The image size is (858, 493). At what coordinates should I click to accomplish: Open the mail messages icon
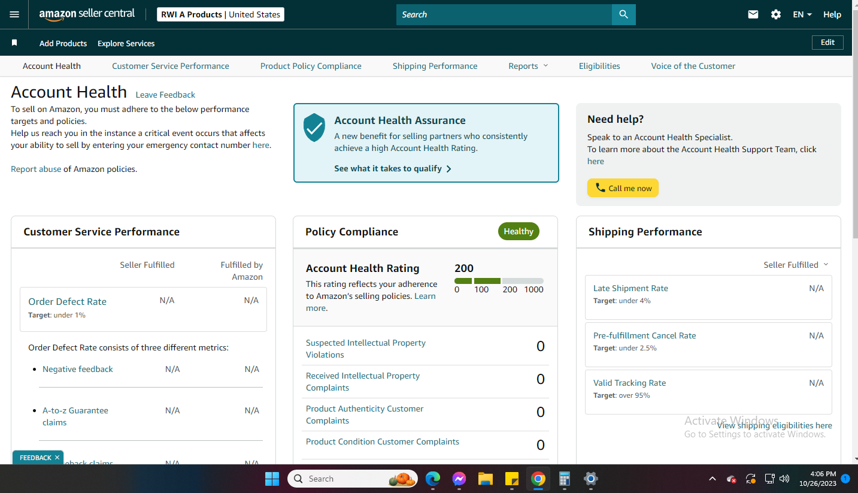[x=753, y=14]
